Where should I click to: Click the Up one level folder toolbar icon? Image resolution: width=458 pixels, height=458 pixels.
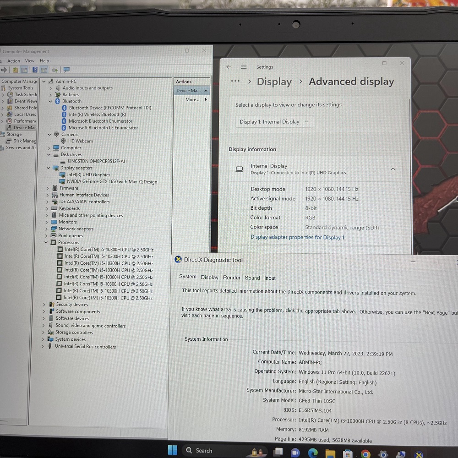point(15,70)
